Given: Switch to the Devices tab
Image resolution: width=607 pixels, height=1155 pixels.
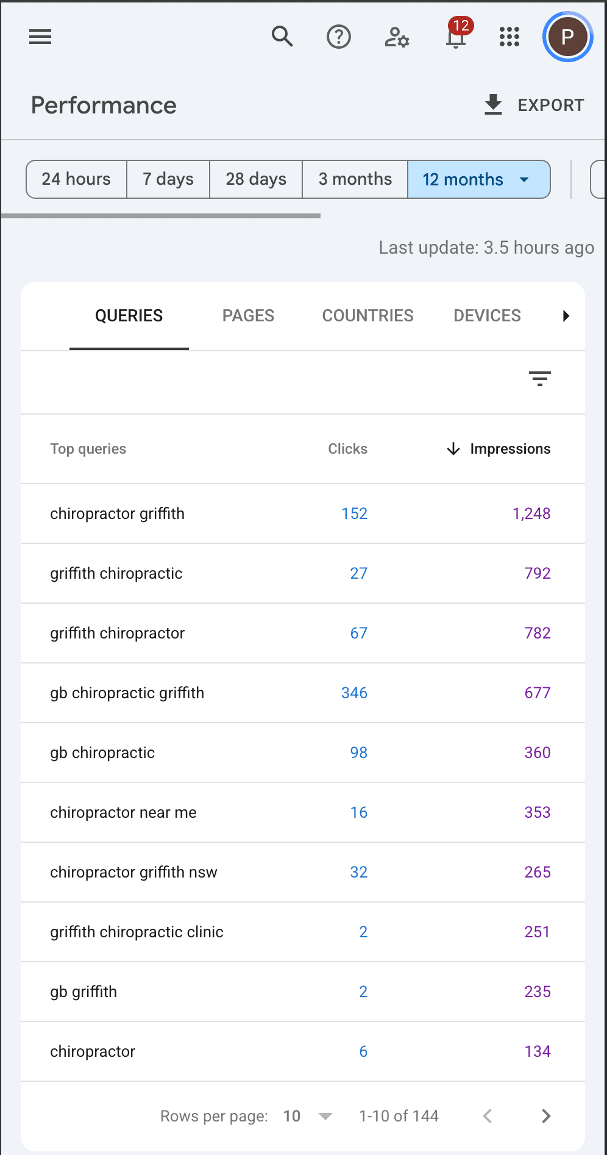Looking at the screenshot, I should (487, 316).
